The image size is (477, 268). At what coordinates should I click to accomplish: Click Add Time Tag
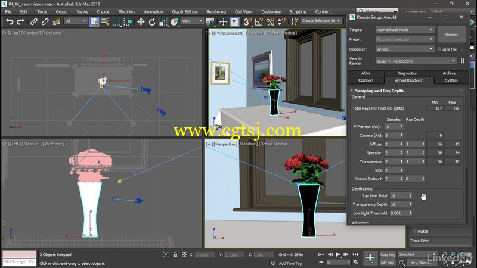(290, 263)
